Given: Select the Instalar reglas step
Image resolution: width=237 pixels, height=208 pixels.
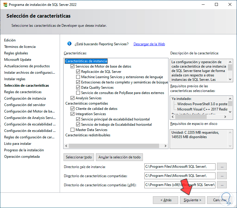Looking at the screenshot, I should [15, 79].
